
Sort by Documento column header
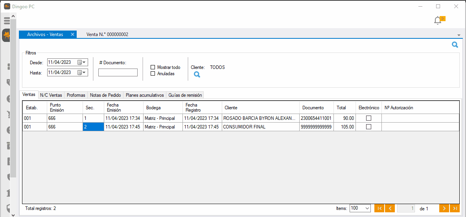[317, 107]
